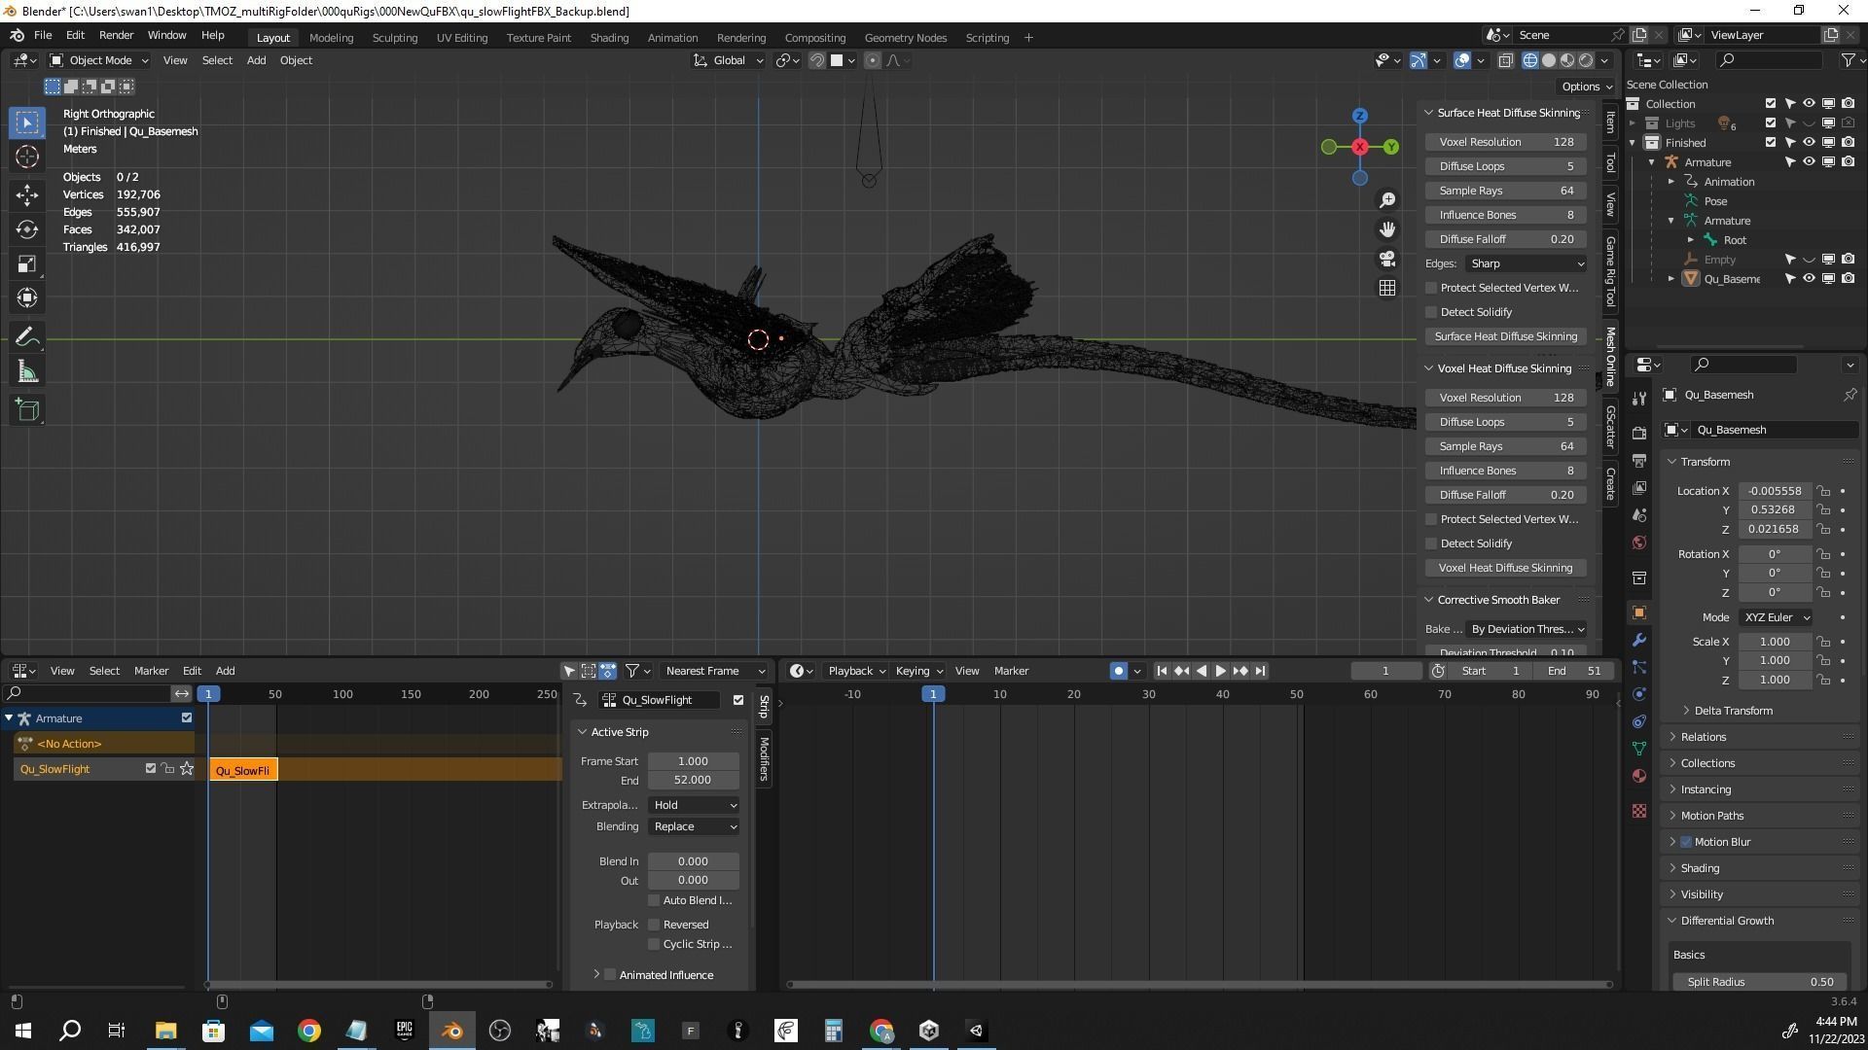Enable Detect Solidify under Voxel Heat Diffuse
Screen dimensions: 1868x1050
1431,543
